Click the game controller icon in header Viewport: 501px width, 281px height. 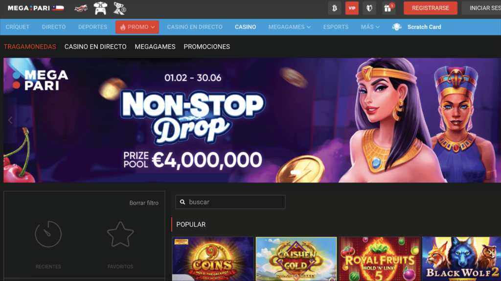[x=100, y=8]
